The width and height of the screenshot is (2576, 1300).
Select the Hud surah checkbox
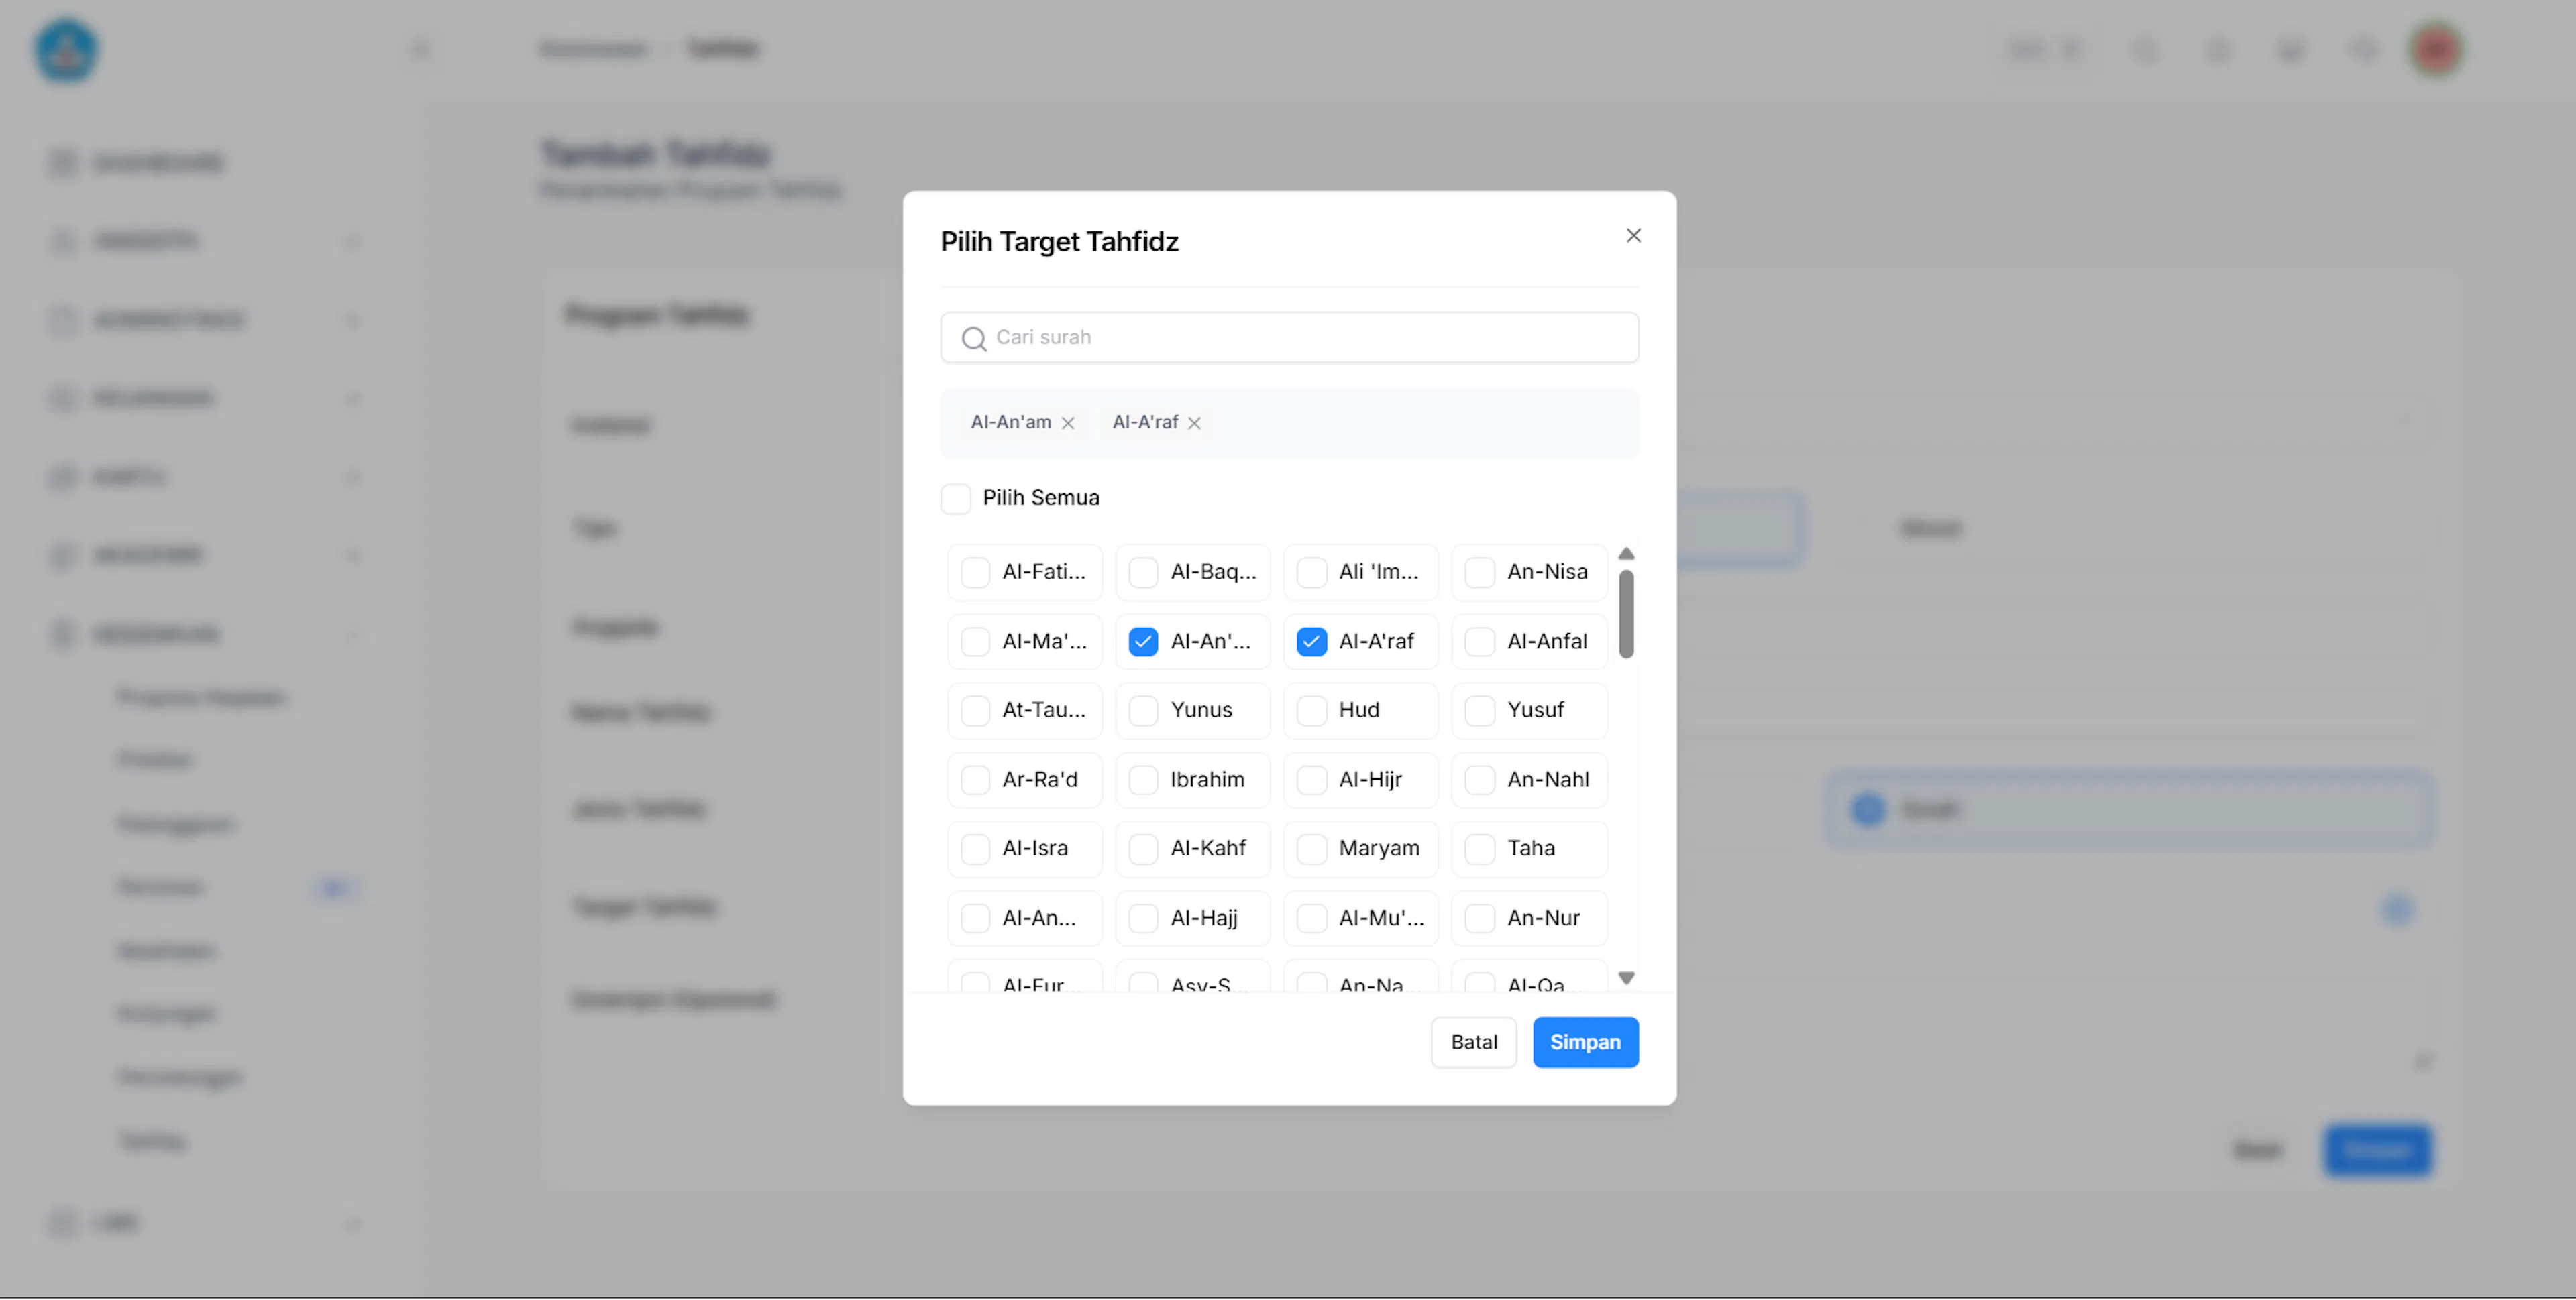1311,711
